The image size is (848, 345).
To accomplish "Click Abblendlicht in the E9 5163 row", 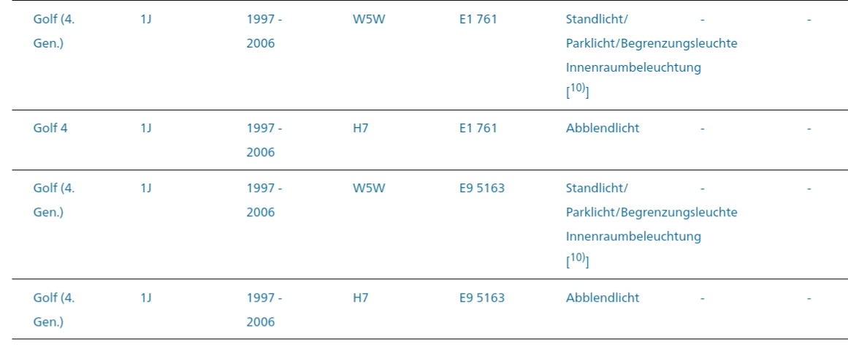I will [x=602, y=297].
